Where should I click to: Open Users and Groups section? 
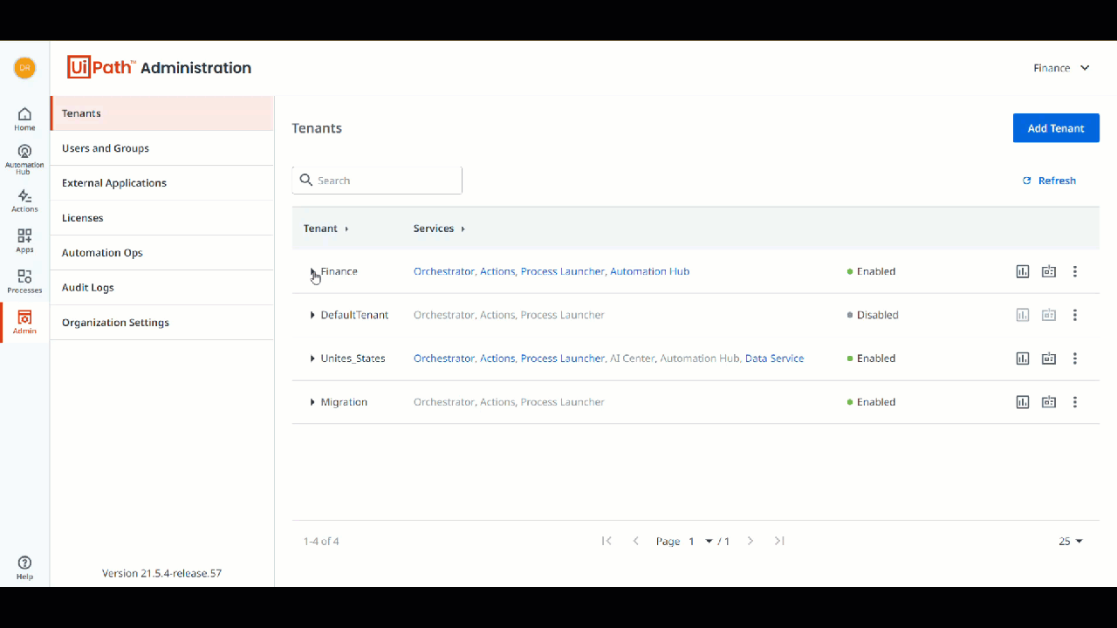tap(162, 148)
